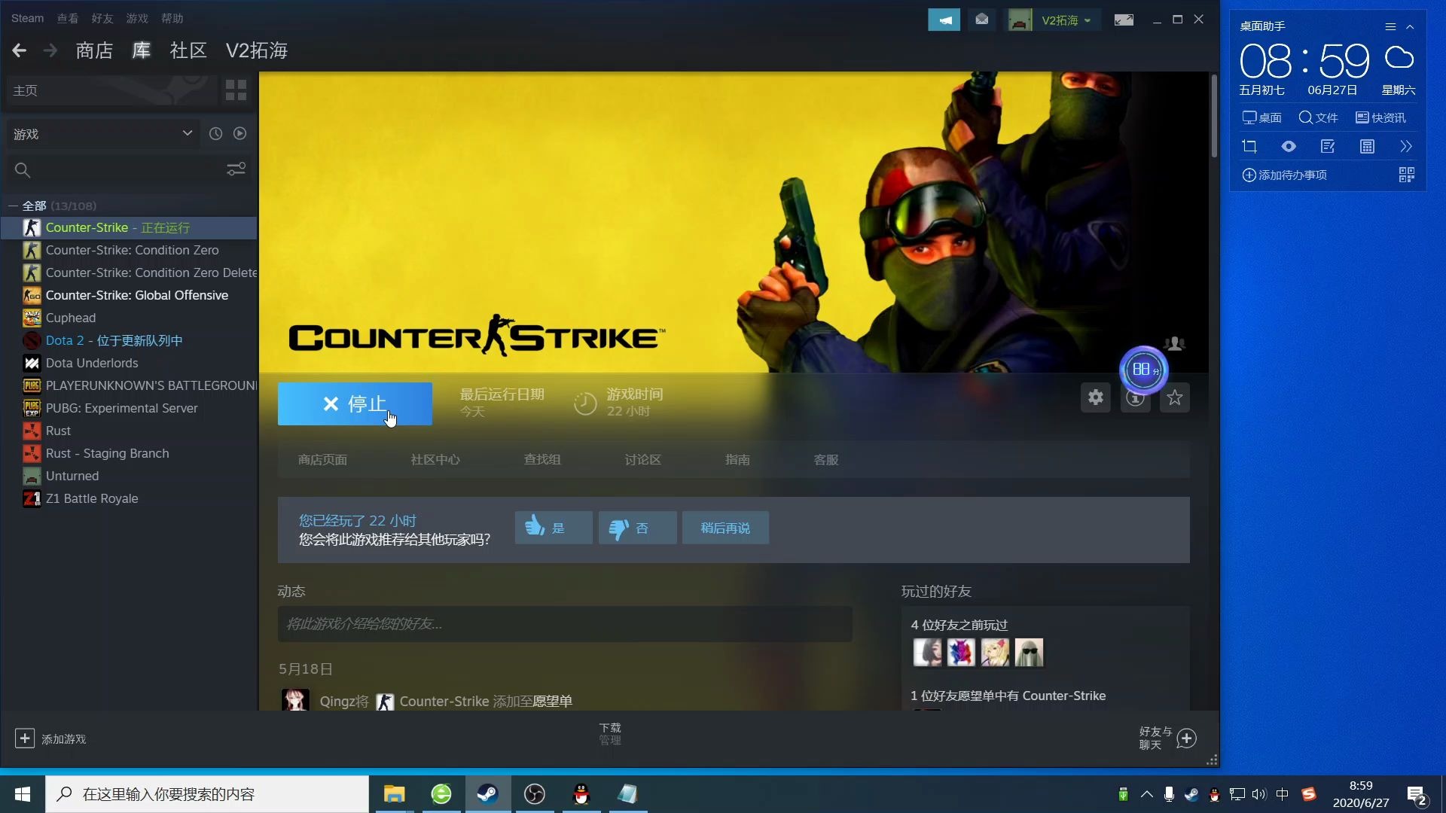Open the 讨论区 discussions link

click(642, 459)
